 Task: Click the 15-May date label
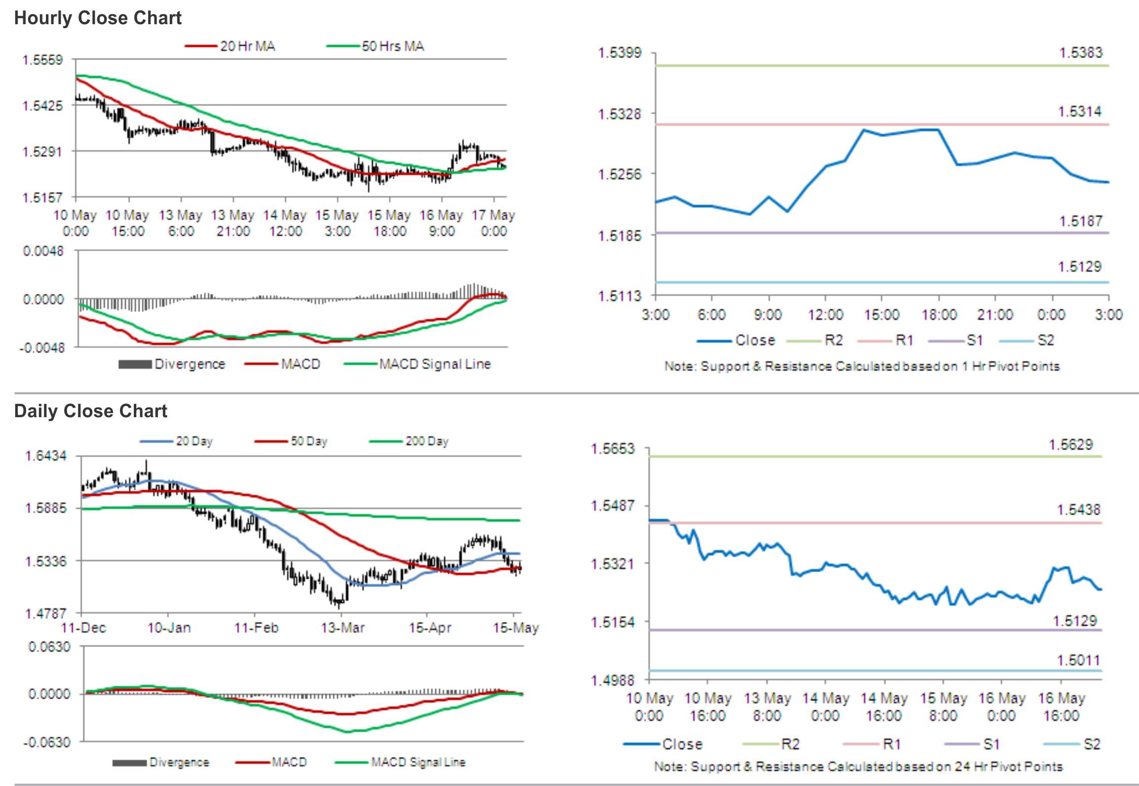[x=516, y=628]
